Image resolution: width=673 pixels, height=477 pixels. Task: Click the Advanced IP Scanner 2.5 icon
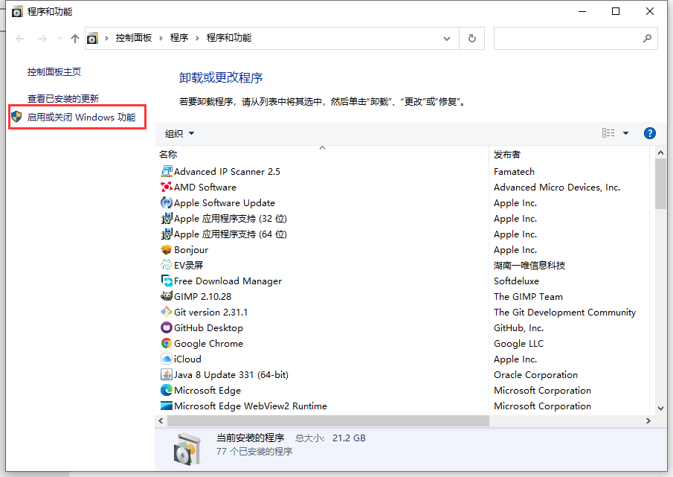coord(166,171)
